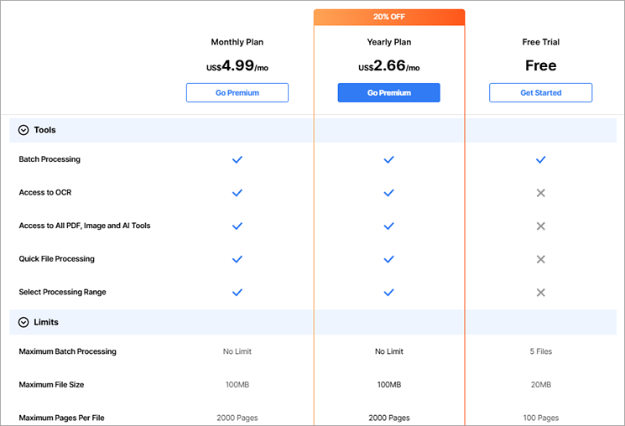The width and height of the screenshot is (625, 426).
Task: Select the Monthly Plan column heading
Action: click(x=237, y=42)
